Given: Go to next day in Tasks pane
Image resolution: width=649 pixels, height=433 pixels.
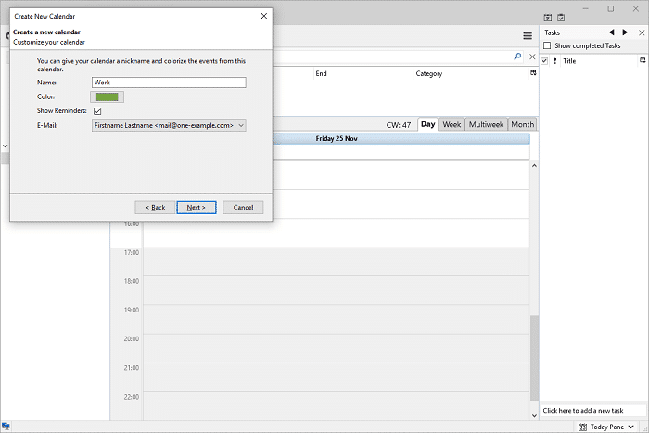Looking at the screenshot, I should pyautogui.click(x=625, y=32).
